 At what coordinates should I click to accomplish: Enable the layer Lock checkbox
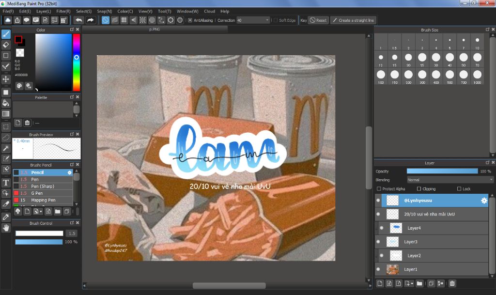pyautogui.click(x=459, y=189)
